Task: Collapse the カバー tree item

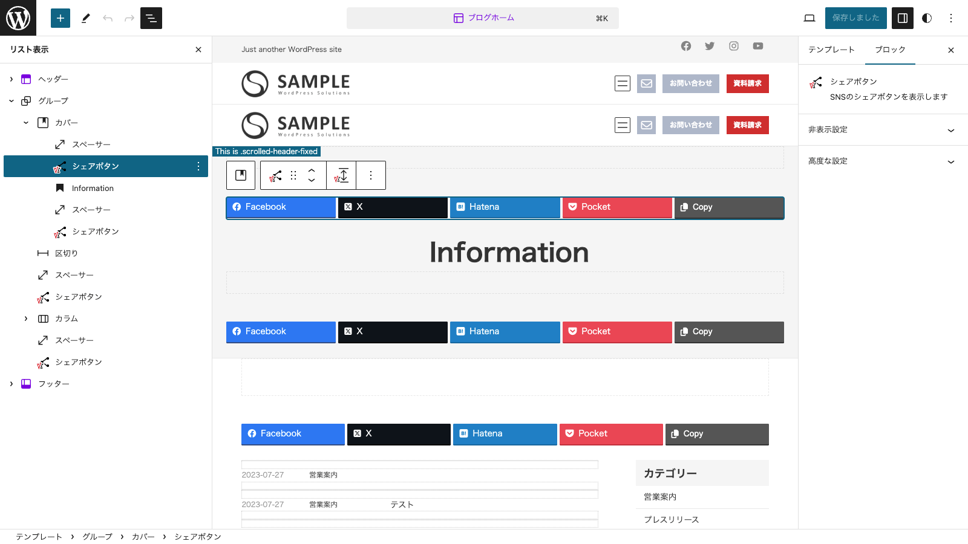Action: coord(26,123)
